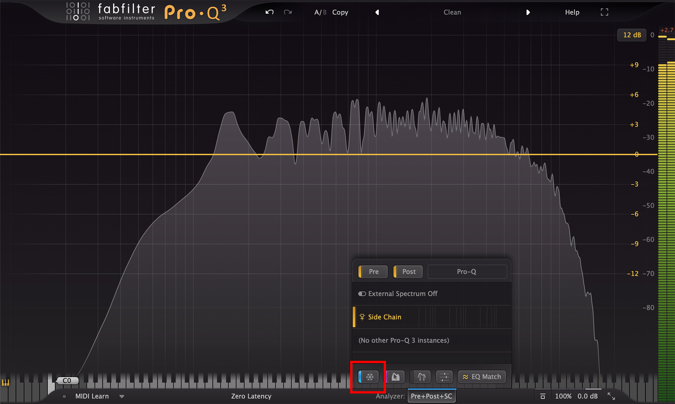Image resolution: width=675 pixels, height=404 pixels.
Task: Open the Analyzer Pre+Post+SC panel button
Action: (x=432, y=396)
